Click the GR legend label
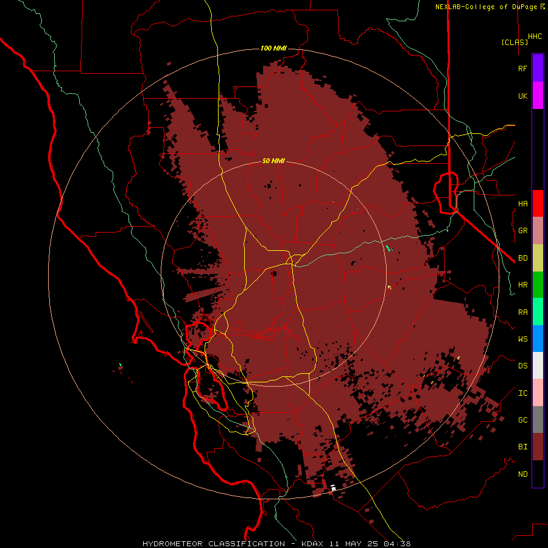The image size is (548, 548). point(523,231)
